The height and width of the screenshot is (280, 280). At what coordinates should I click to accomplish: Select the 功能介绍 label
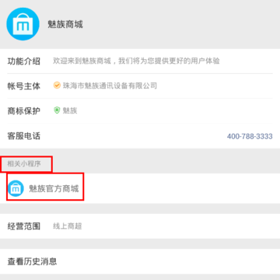[x=24, y=61]
